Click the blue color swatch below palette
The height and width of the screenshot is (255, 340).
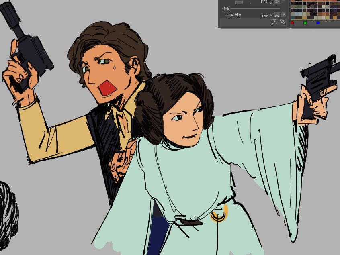[x=318, y=23]
